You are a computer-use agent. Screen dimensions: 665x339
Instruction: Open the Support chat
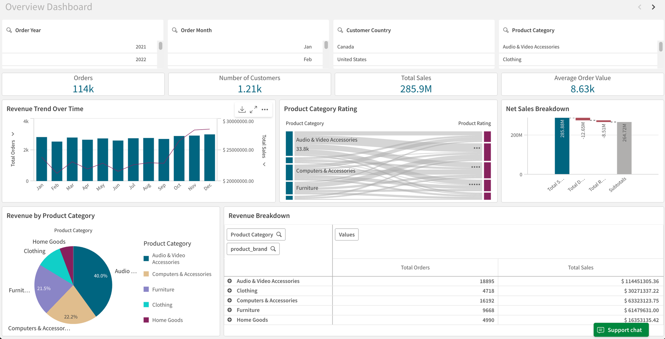click(x=621, y=330)
